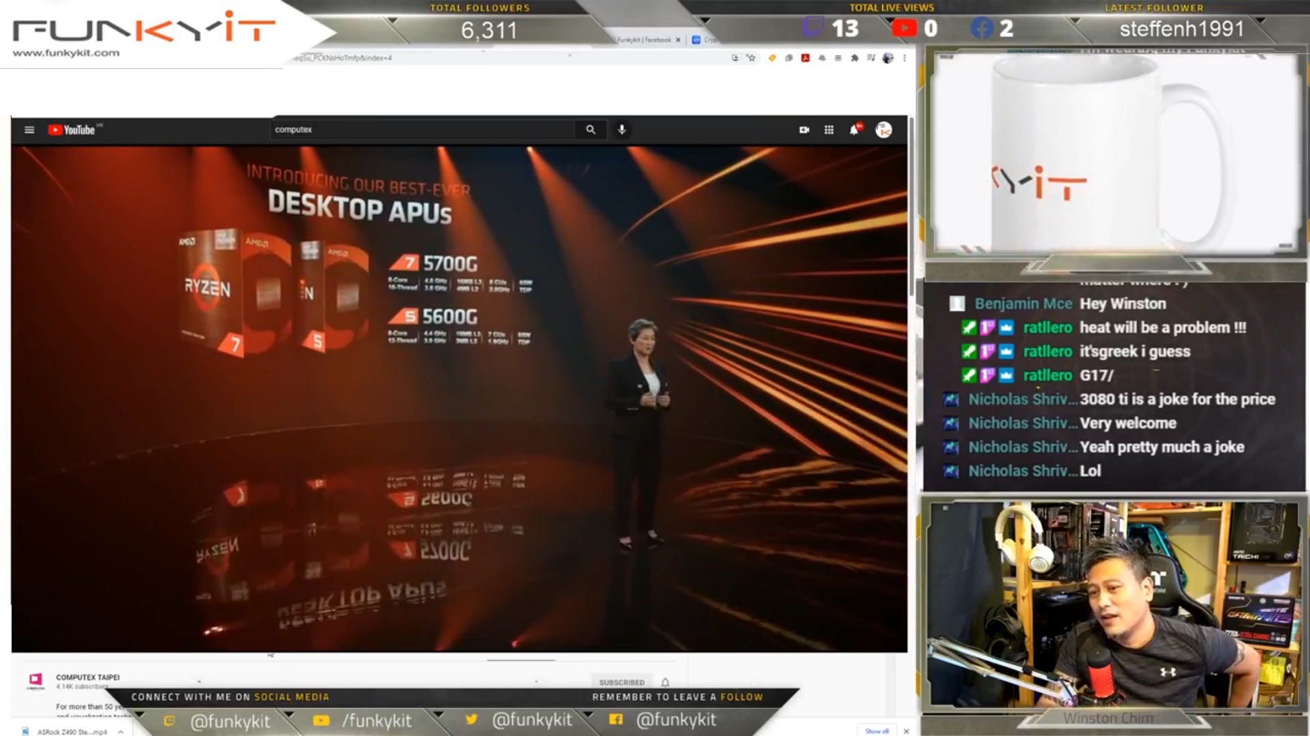
Task: Select chat message '3080 ti is a joke for the price'
Action: pos(1177,399)
